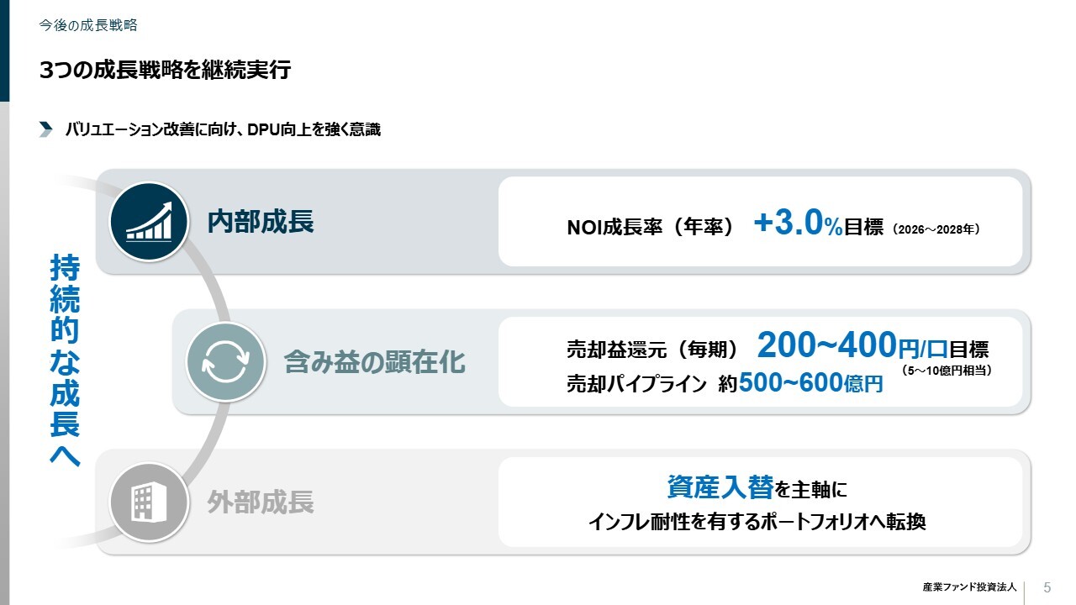The width and height of the screenshot is (1076, 605).
Task: Click the page number 5
Action: (x=1047, y=587)
